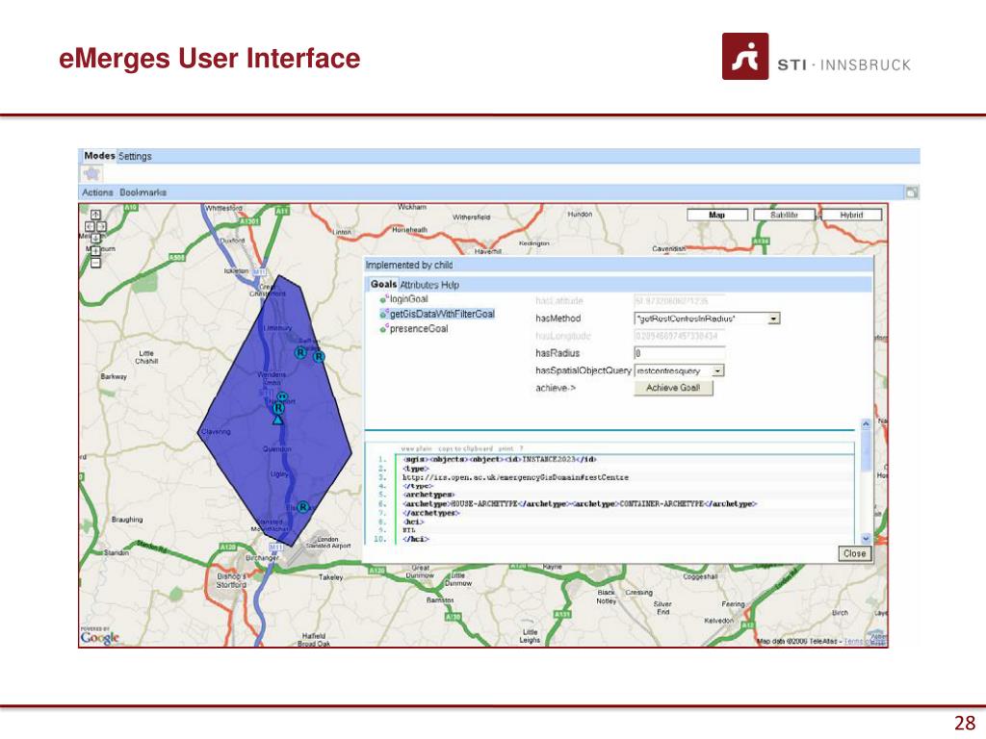Open the hasSpatialObjectQuery dropdown arrow

click(718, 370)
